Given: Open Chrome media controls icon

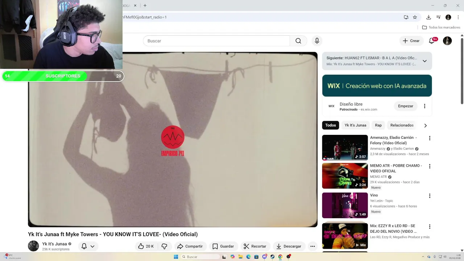Looking at the screenshot, I should click(x=438, y=17).
